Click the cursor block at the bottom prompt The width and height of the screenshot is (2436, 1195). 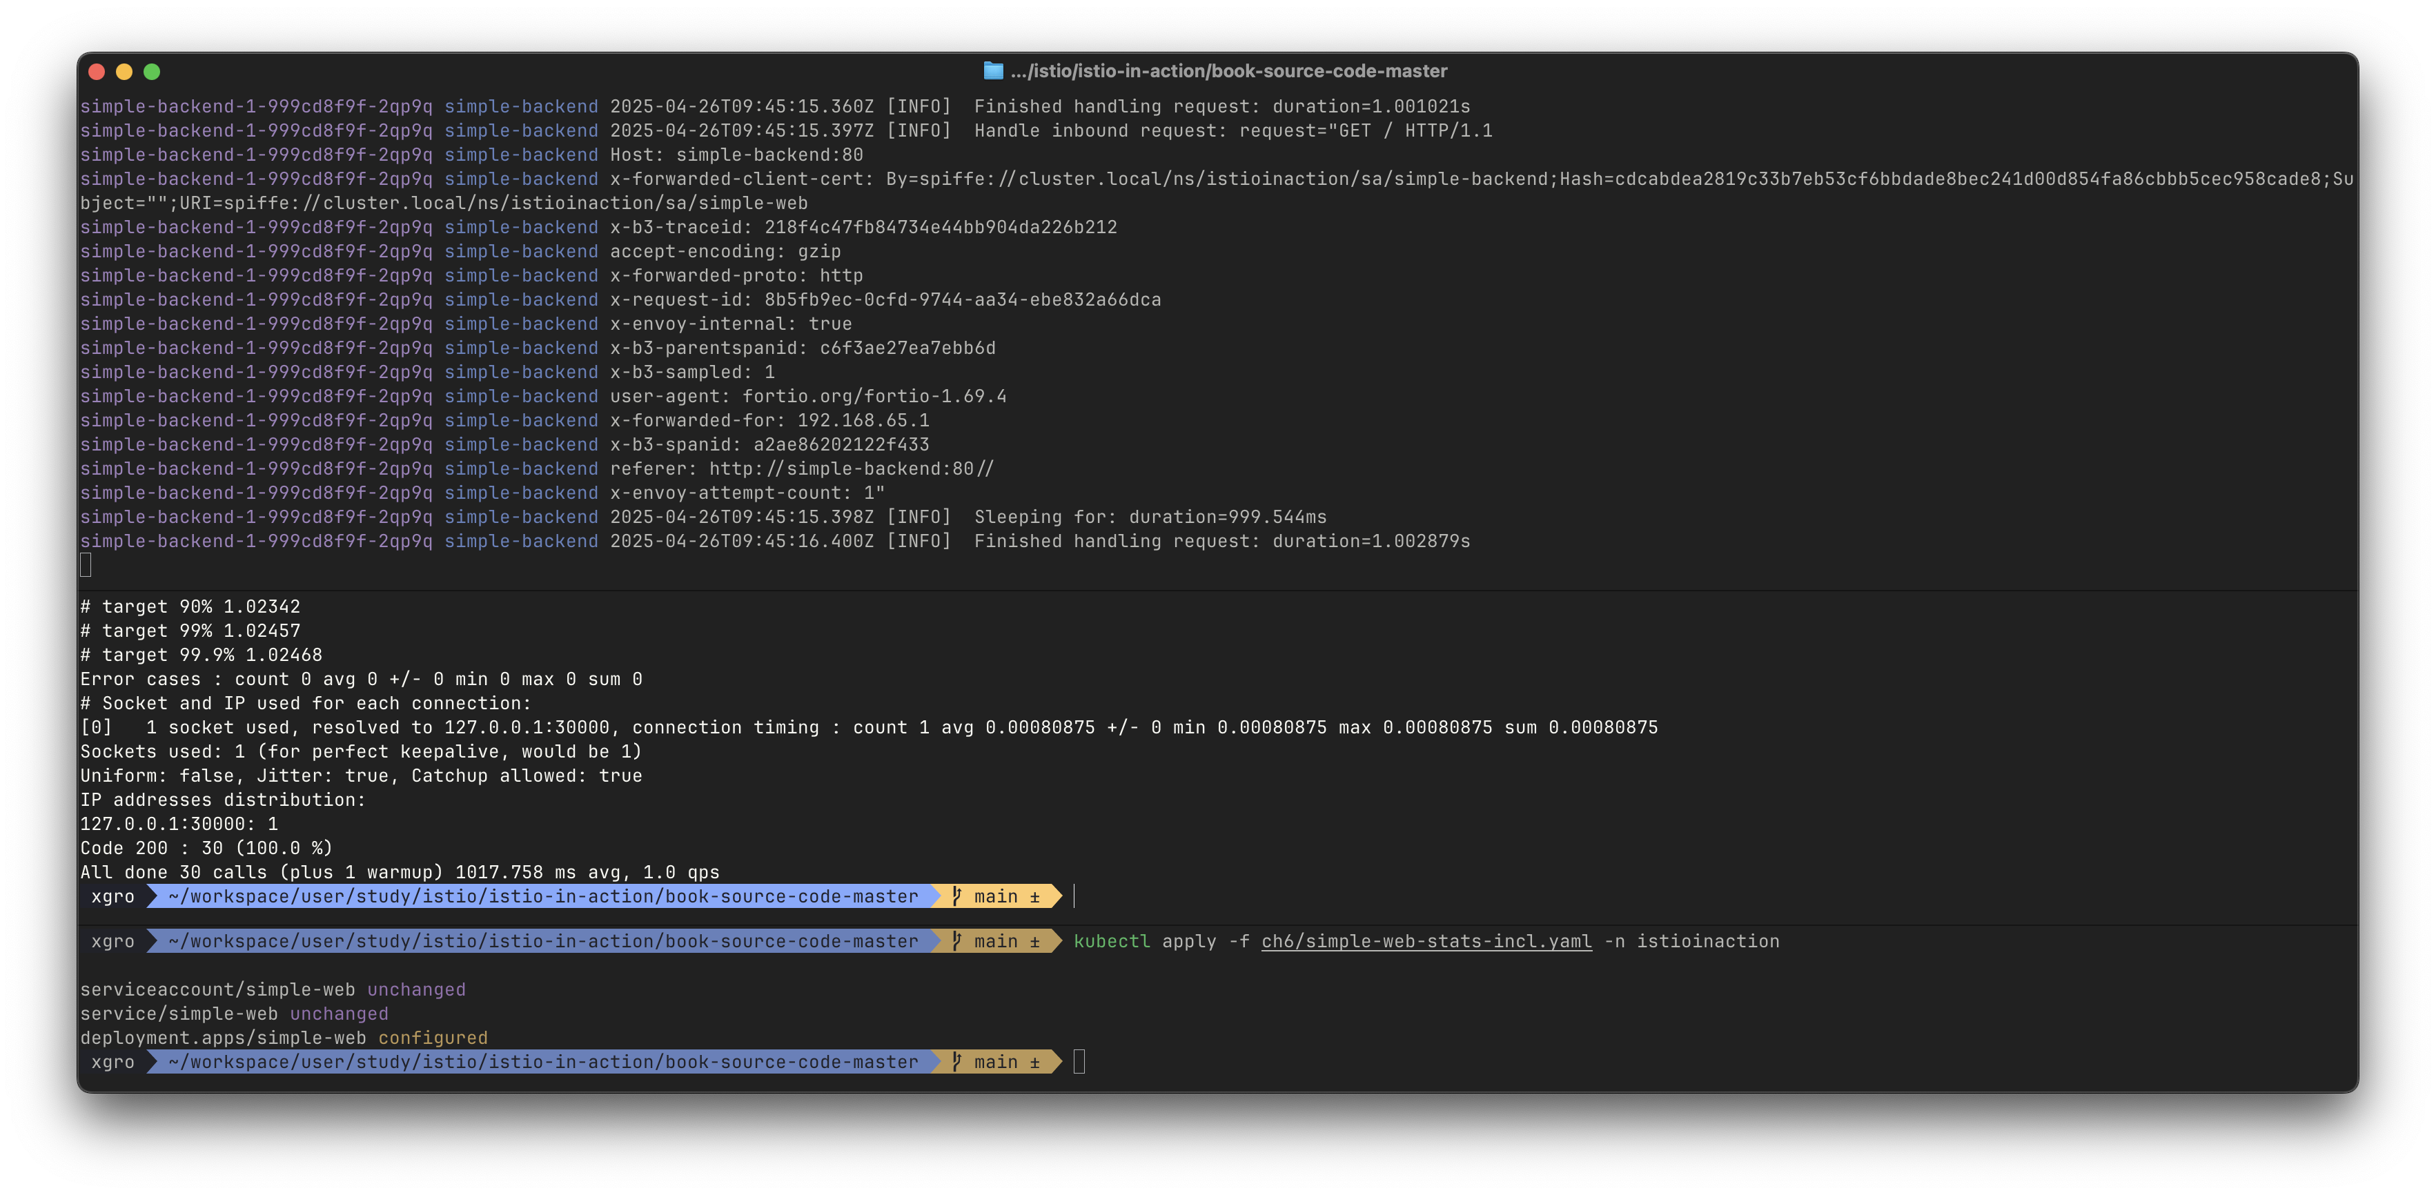coord(1079,1063)
